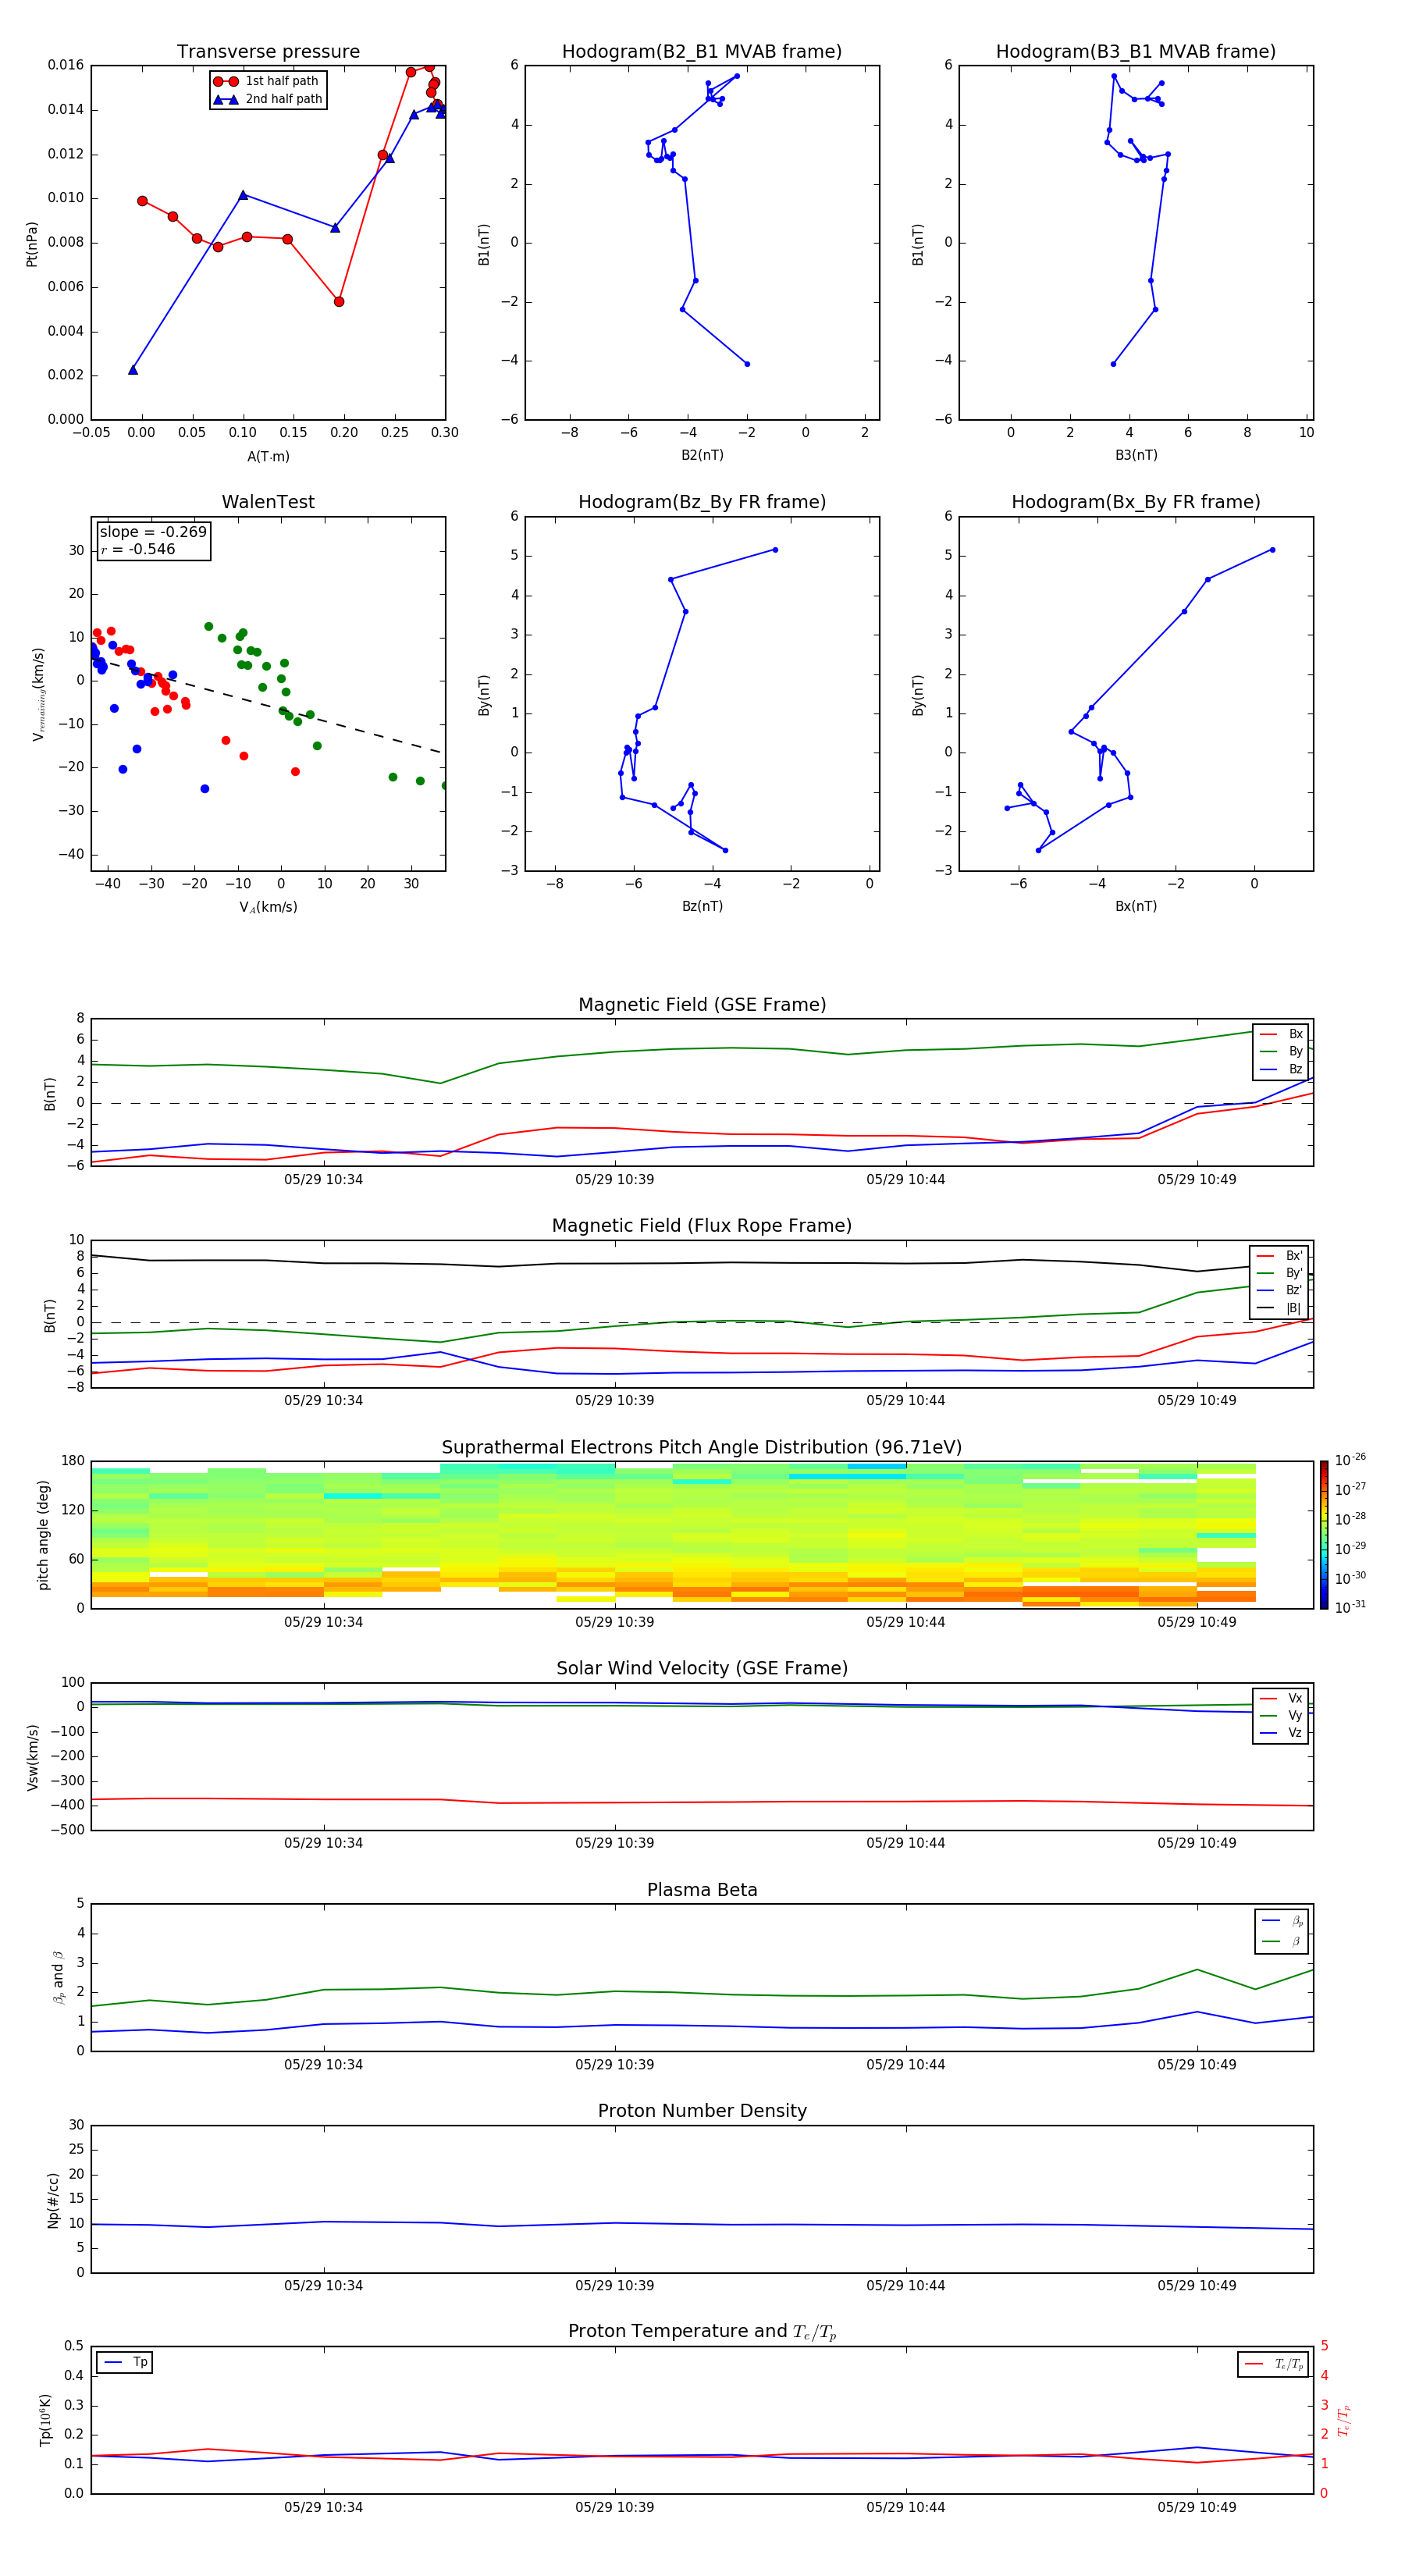Click the "Hodogram(B3_B1 MVAB frame)" title

click(1136, 52)
